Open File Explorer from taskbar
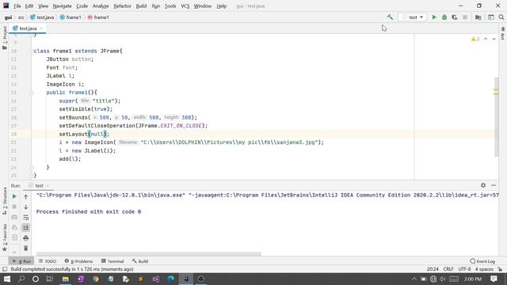 click(65, 279)
